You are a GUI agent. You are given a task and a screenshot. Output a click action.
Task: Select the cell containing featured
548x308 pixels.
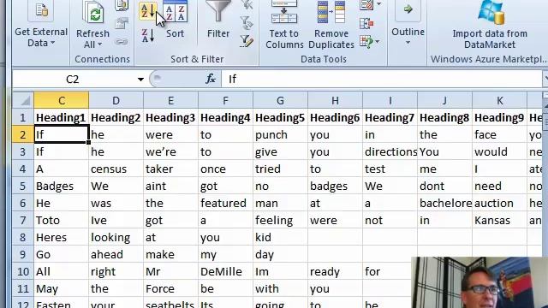point(225,204)
